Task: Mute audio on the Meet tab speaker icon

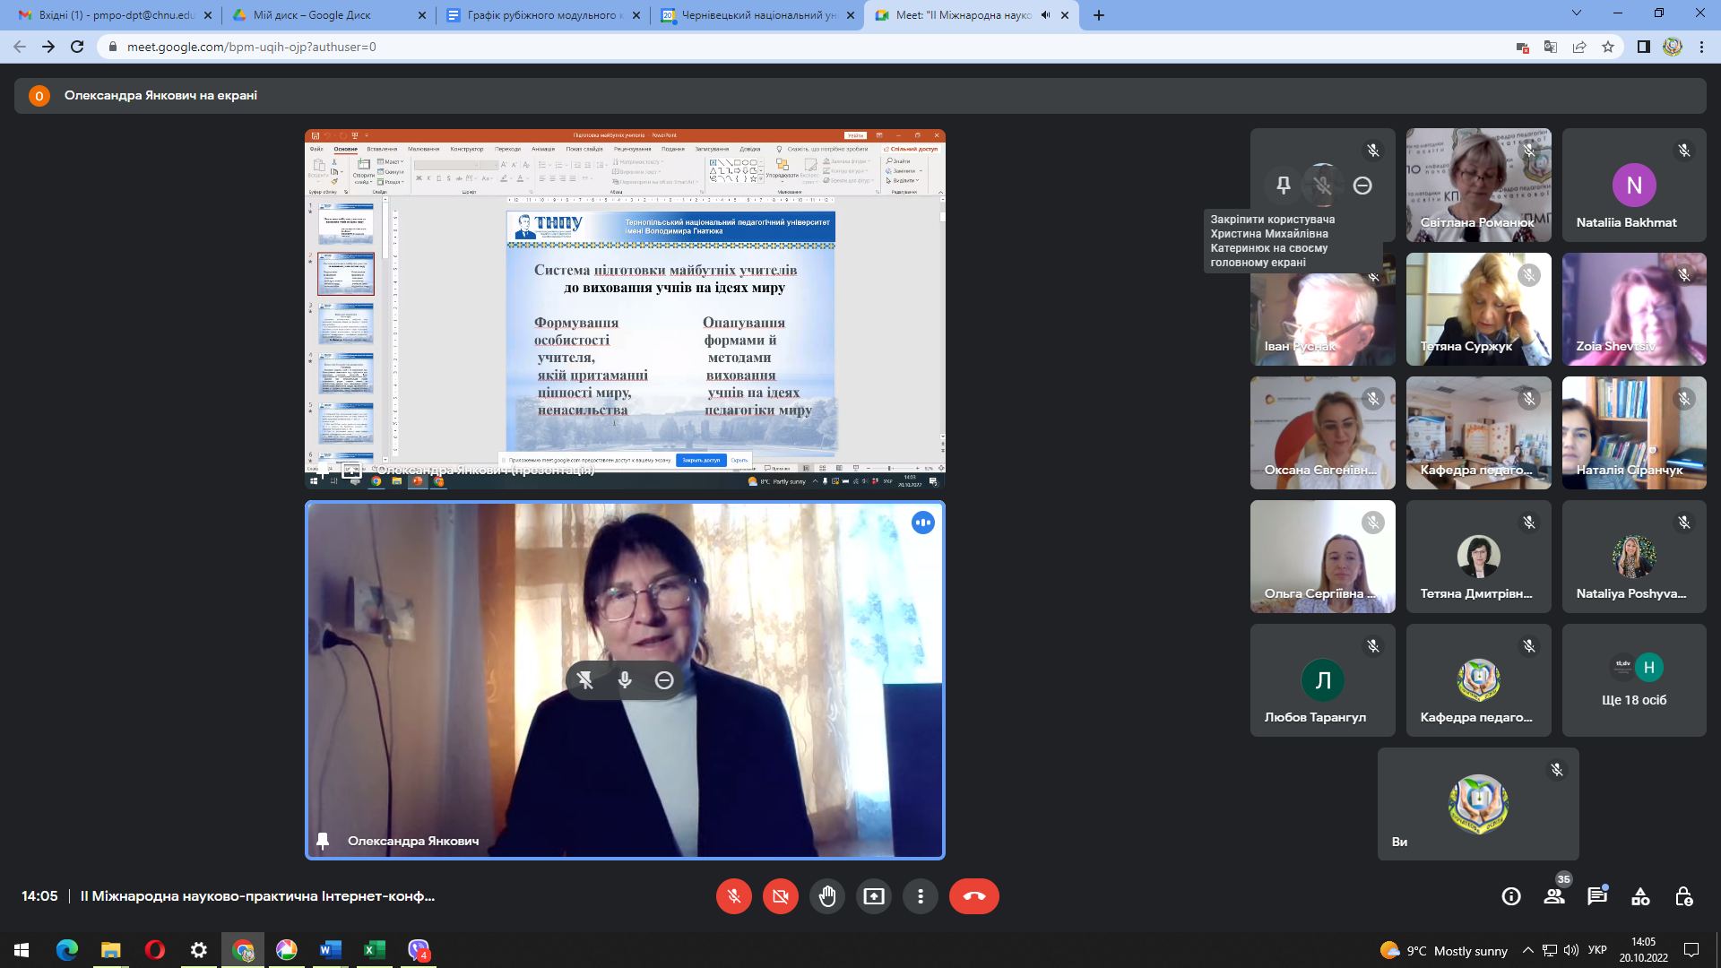Action: [1045, 15]
